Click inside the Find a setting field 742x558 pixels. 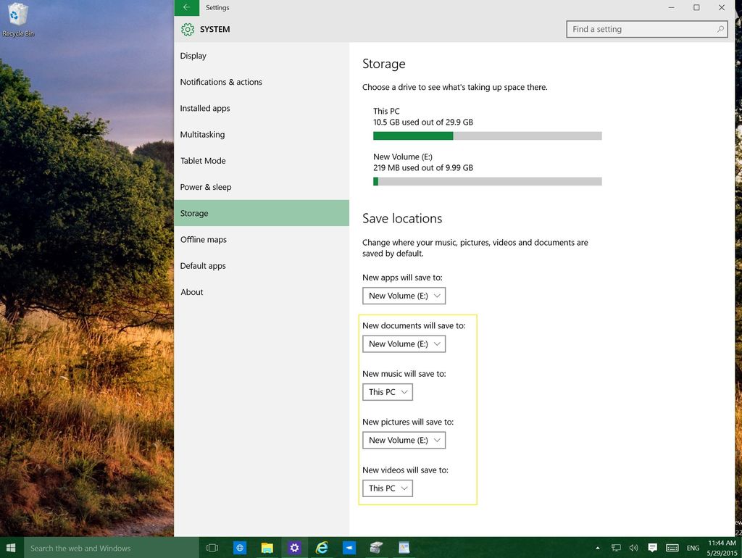pyautogui.click(x=638, y=29)
